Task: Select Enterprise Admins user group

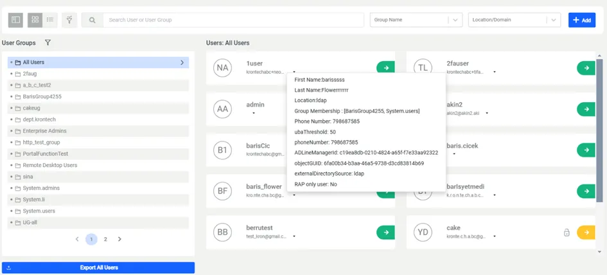Action: (x=44, y=131)
